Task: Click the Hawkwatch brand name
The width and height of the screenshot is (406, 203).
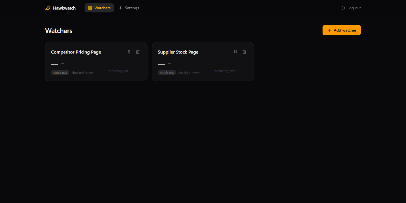Action: coord(64,8)
